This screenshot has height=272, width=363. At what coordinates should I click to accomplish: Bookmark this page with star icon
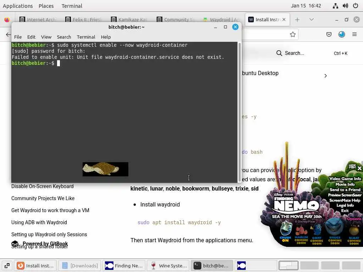coord(292,34)
